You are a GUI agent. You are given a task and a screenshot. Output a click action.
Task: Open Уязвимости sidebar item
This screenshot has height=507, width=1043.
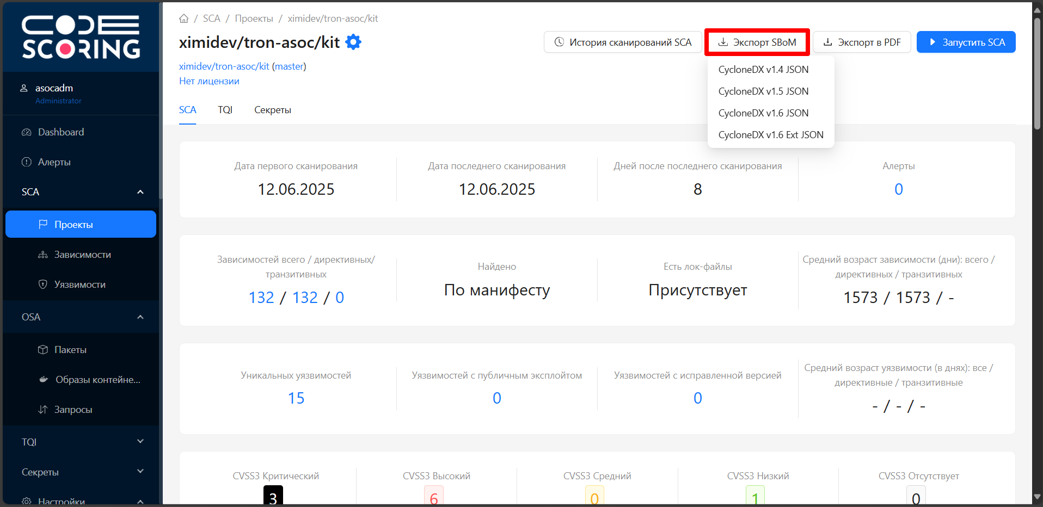click(79, 285)
